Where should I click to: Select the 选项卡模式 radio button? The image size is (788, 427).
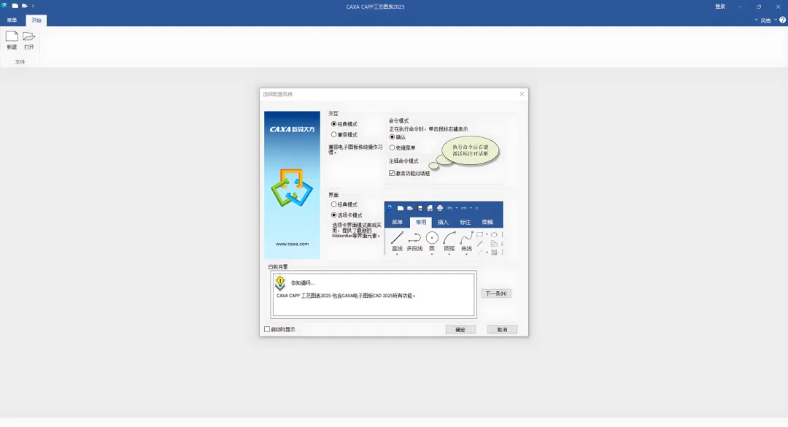[347, 215]
